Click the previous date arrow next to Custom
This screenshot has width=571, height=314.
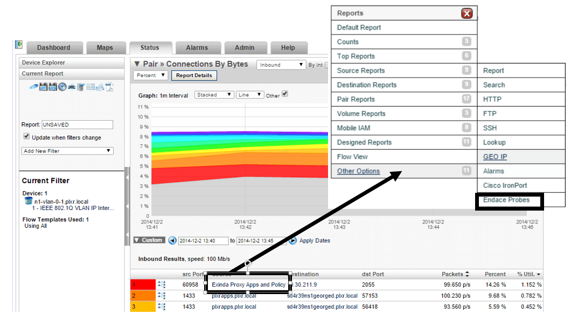point(172,240)
